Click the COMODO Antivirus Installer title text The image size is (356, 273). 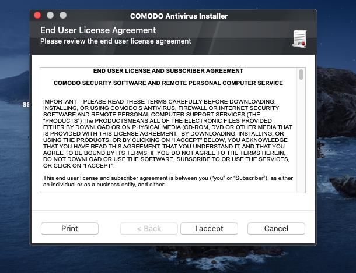[179, 16]
